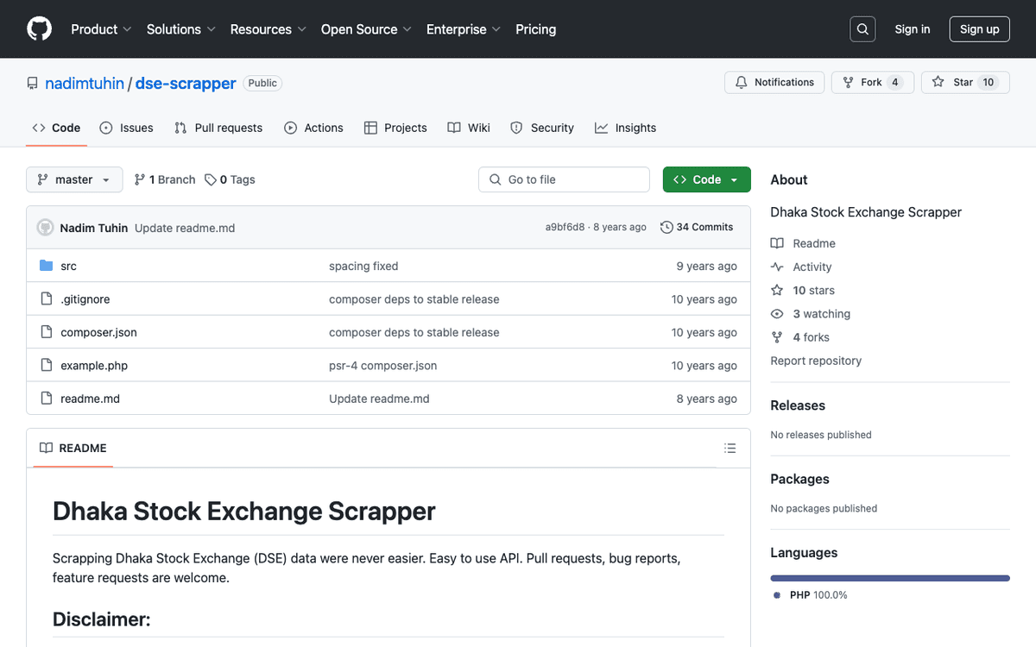The image size is (1036, 647).
Task: Click Nadim Tuhin's avatar image
Action: click(45, 228)
